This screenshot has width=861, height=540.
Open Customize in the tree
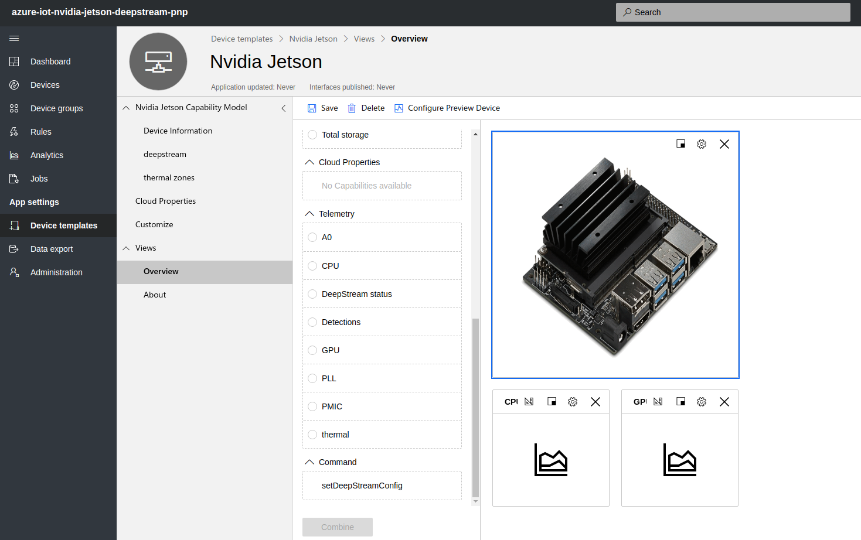click(154, 224)
